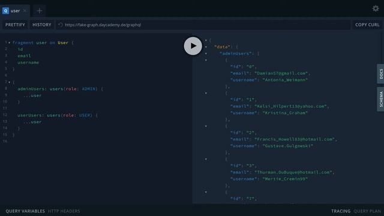Switch to HTTP HEADERS tab
This screenshot has height=216, width=384.
pyautogui.click(x=64, y=211)
